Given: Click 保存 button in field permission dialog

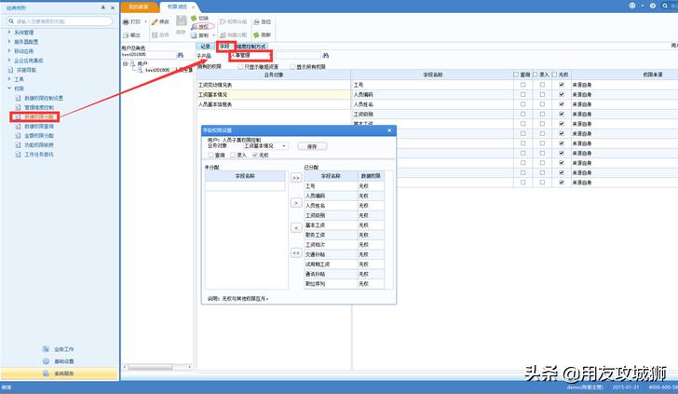Looking at the screenshot, I should pyautogui.click(x=312, y=146).
